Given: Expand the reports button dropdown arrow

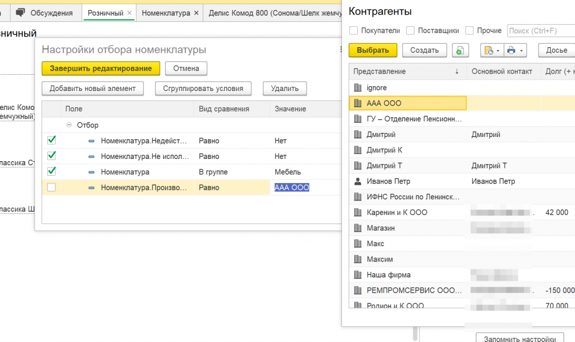Looking at the screenshot, I should coord(498,51).
